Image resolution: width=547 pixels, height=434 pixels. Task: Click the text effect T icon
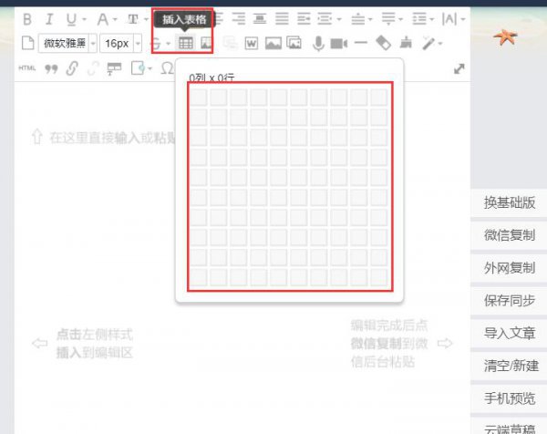[x=133, y=19]
